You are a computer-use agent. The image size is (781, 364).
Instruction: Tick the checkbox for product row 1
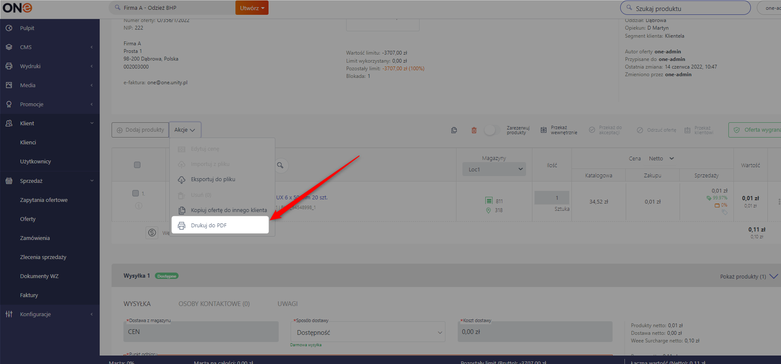coord(135,193)
